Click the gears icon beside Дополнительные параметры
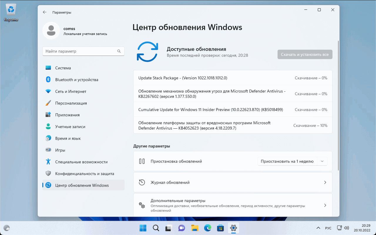Image resolution: width=376 pixels, height=235 pixels. click(x=142, y=205)
